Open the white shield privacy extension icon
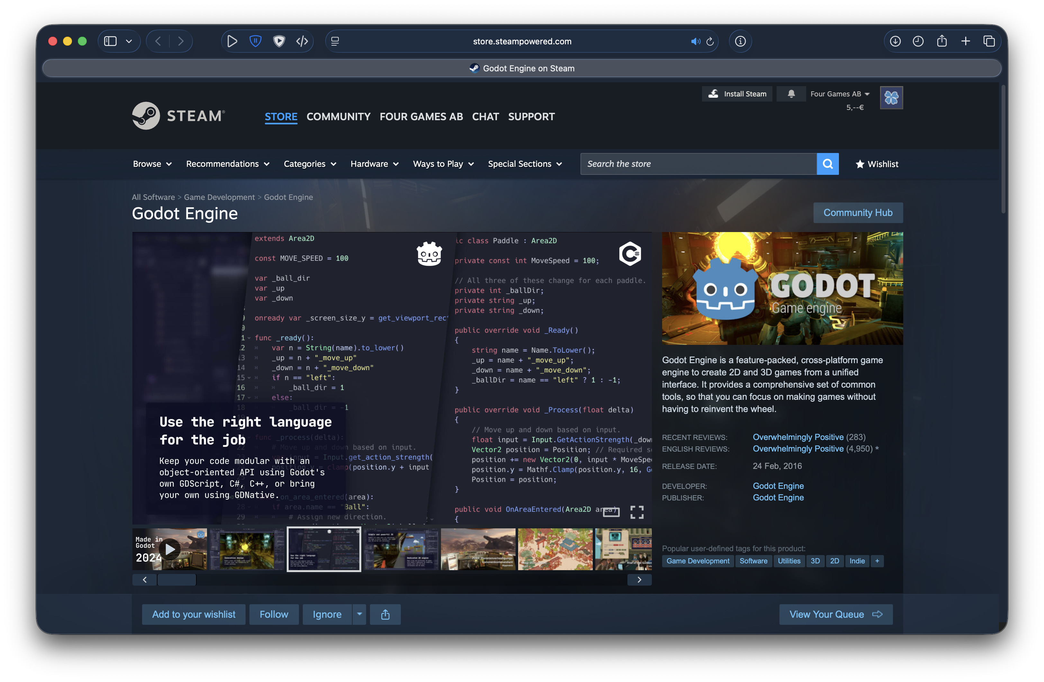 (x=279, y=41)
